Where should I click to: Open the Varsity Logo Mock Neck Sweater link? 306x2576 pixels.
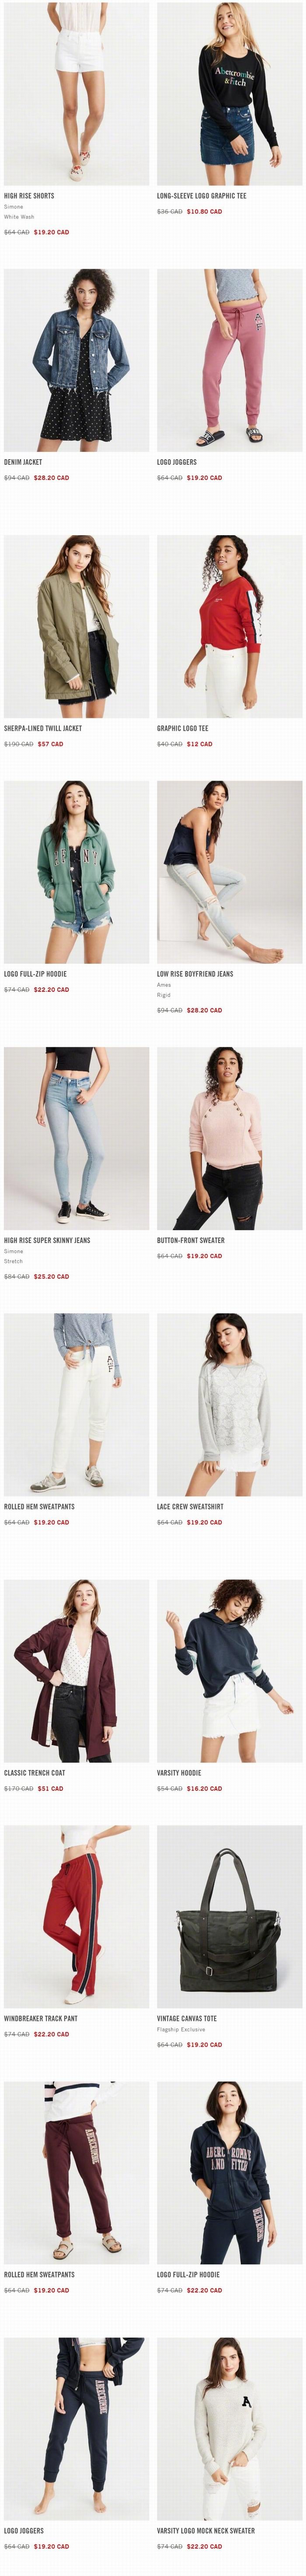pyautogui.click(x=206, y=2530)
